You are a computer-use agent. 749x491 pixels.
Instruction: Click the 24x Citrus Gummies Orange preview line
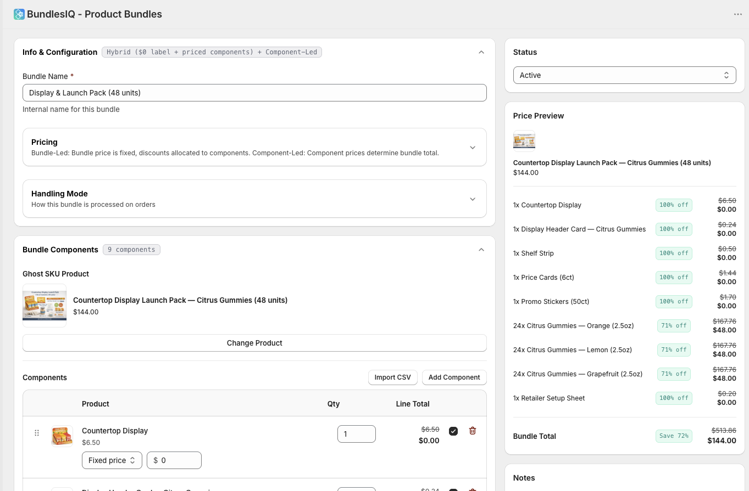tap(625, 325)
